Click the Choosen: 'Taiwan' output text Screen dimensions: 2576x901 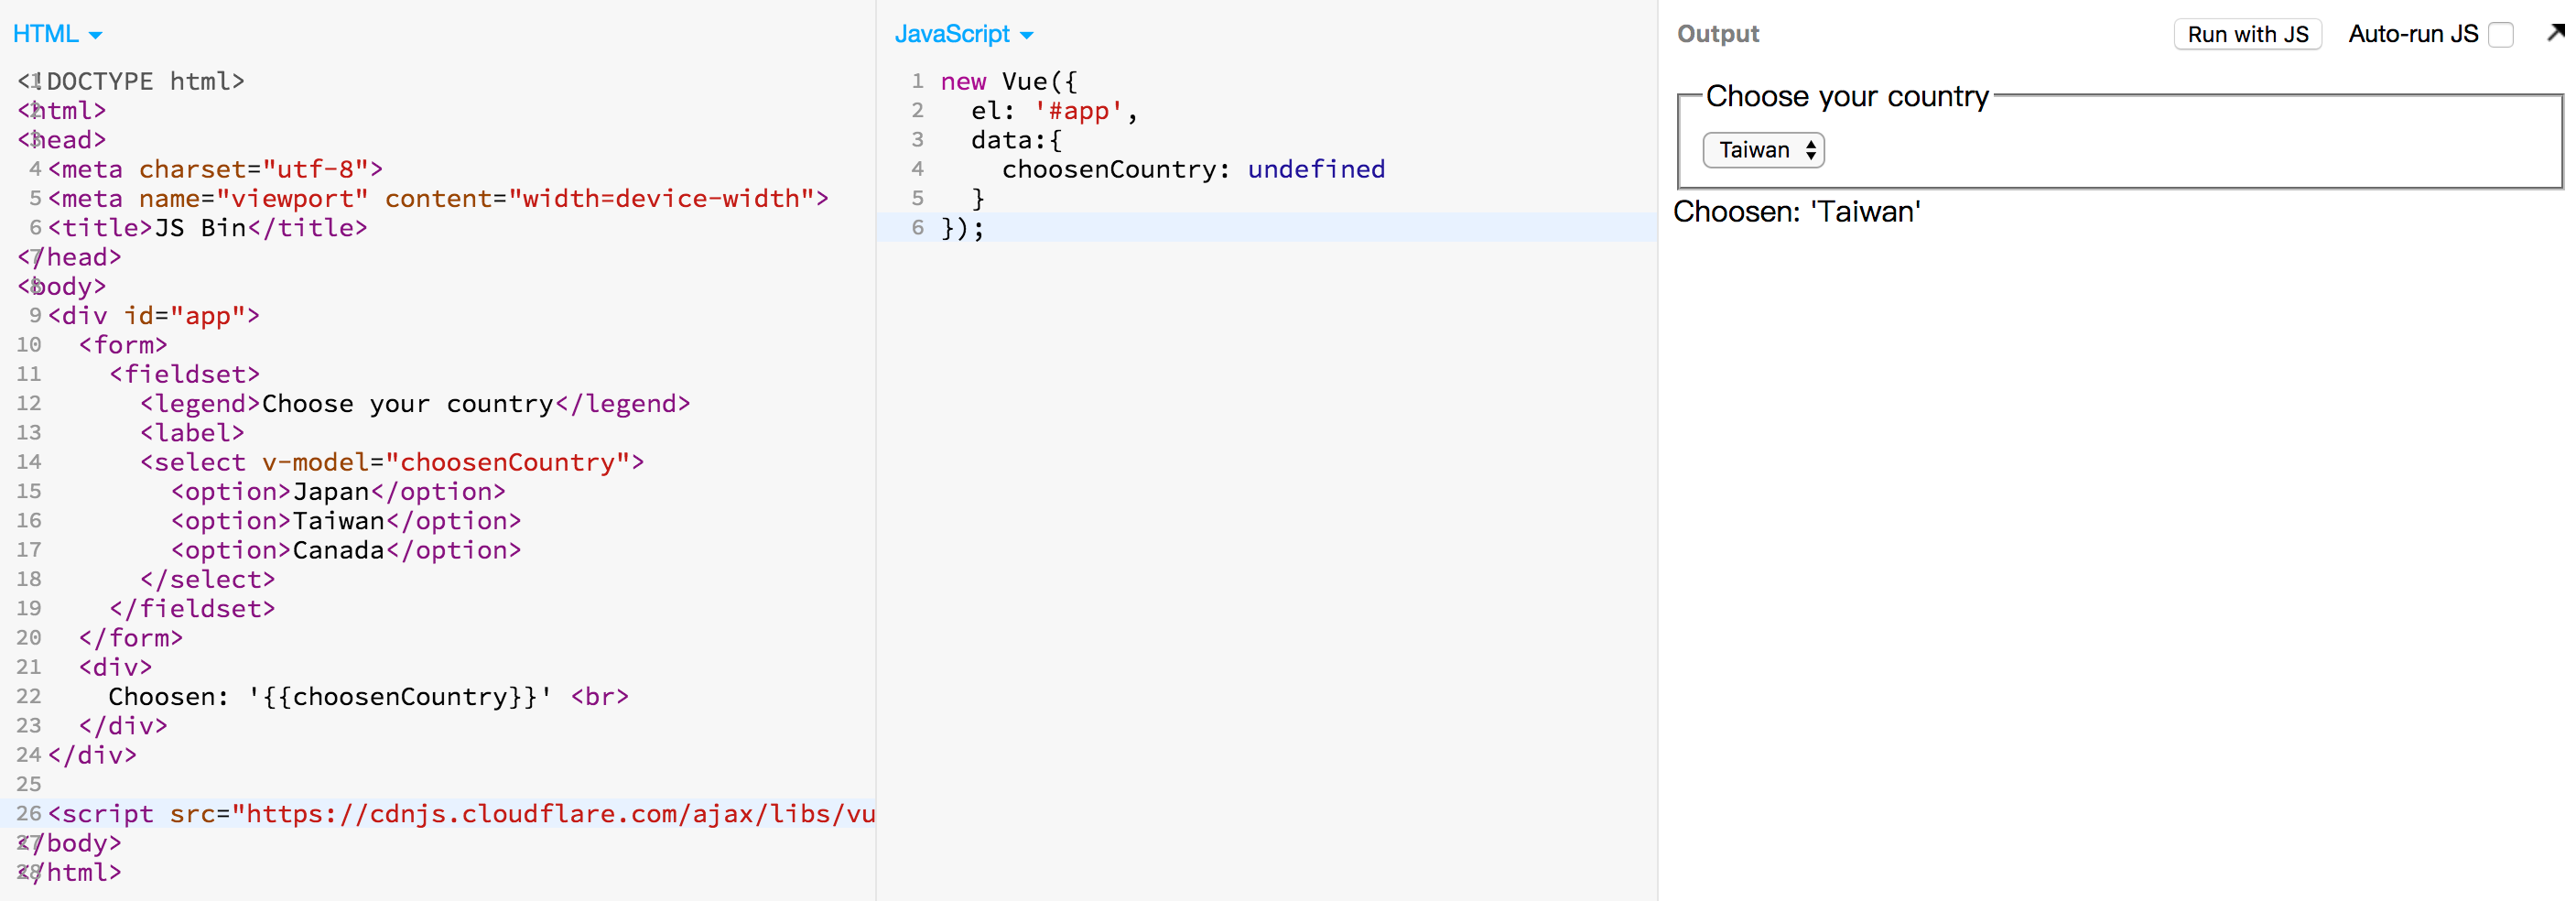[x=1797, y=212]
